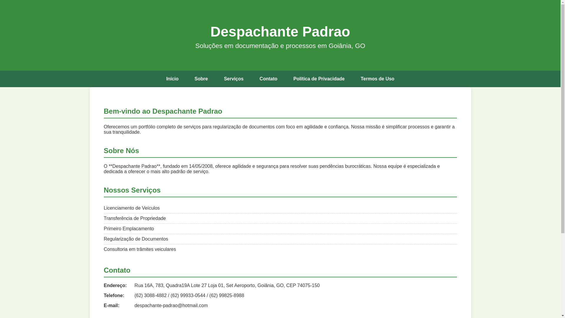Viewport: 565px width, 318px height.
Task: Click the 'E-mail:' label
Action: [x=112, y=306]
